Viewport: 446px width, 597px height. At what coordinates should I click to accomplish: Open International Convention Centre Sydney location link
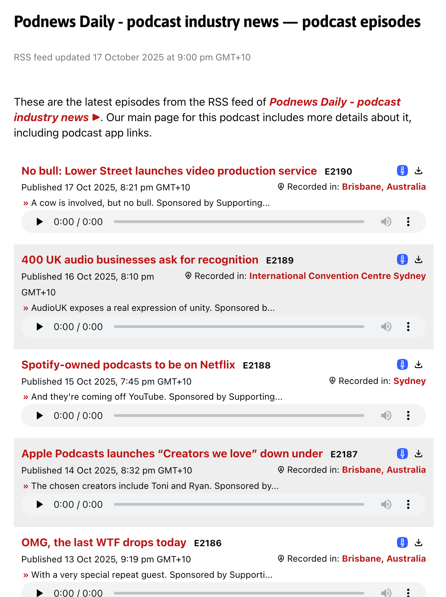tap(337, 276)
